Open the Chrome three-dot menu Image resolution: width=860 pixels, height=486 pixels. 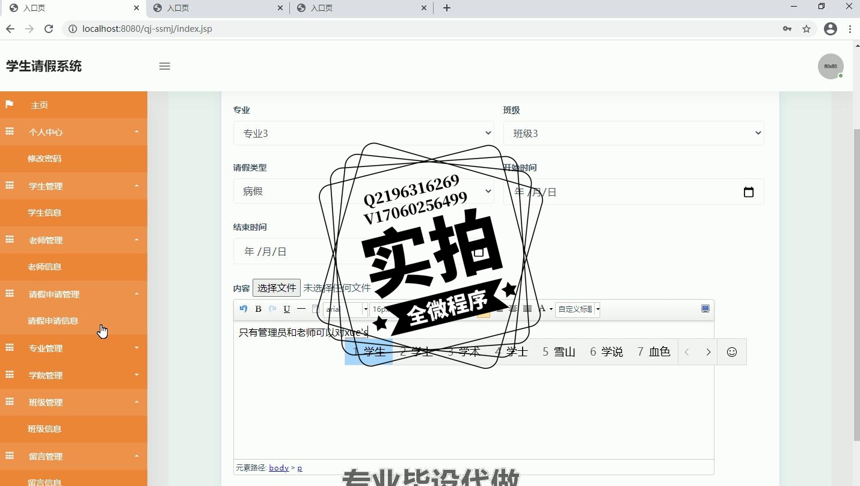(850, 29)
